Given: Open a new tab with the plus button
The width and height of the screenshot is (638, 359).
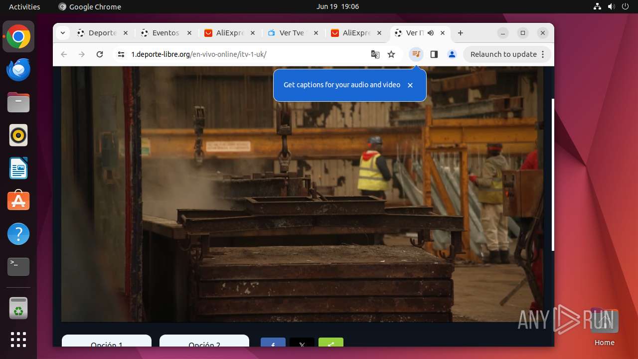Looking at the screenshot, I should [461, 33].
